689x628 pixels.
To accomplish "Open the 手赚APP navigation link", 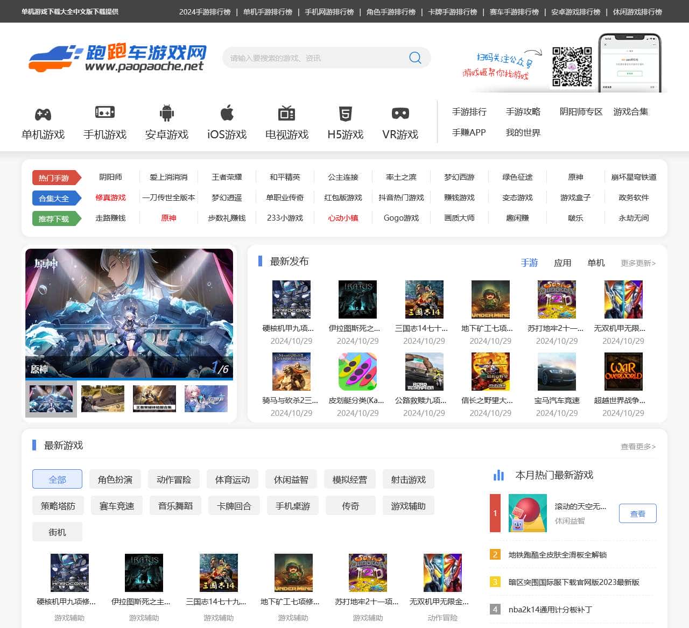I will [469, 132].
